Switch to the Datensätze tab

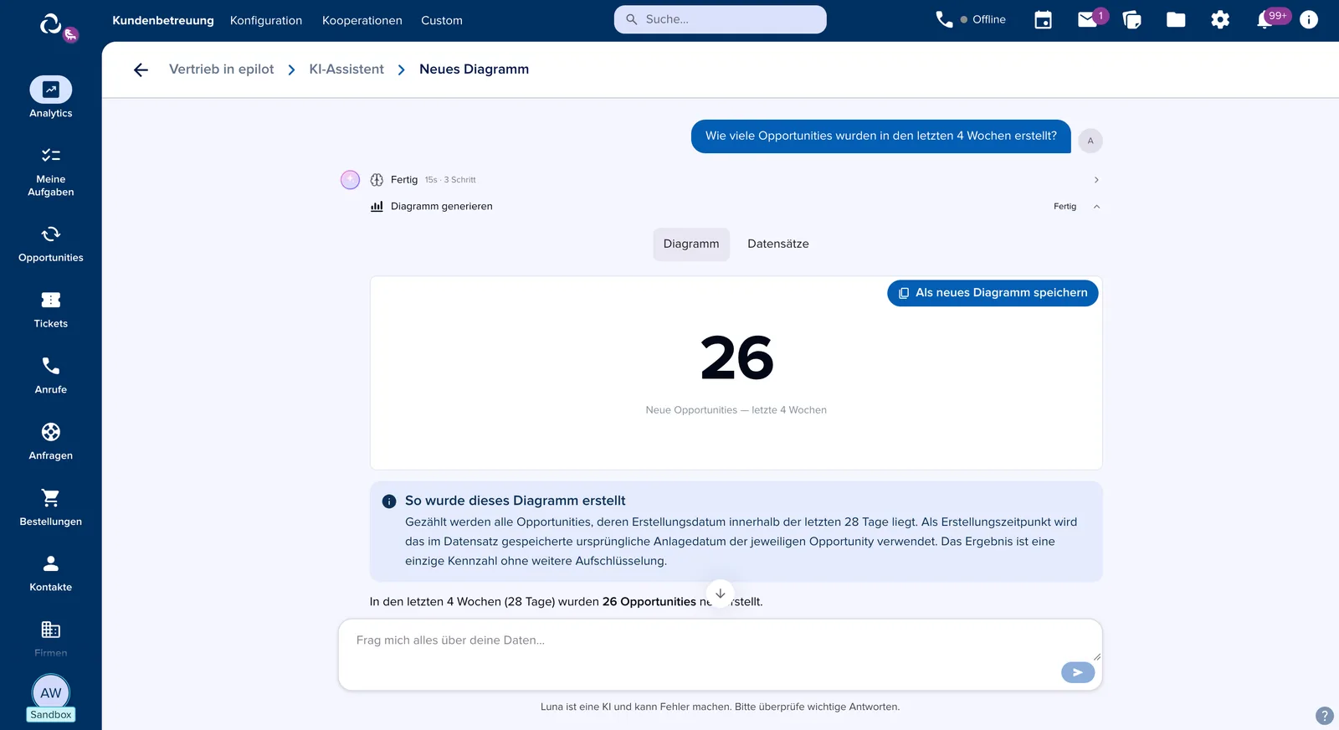(778, 244)
